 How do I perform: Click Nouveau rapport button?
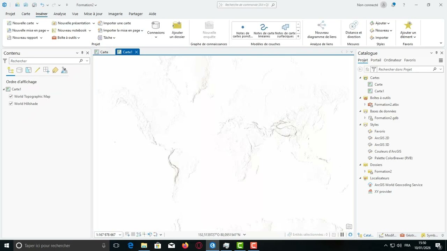tap(24, 38)
